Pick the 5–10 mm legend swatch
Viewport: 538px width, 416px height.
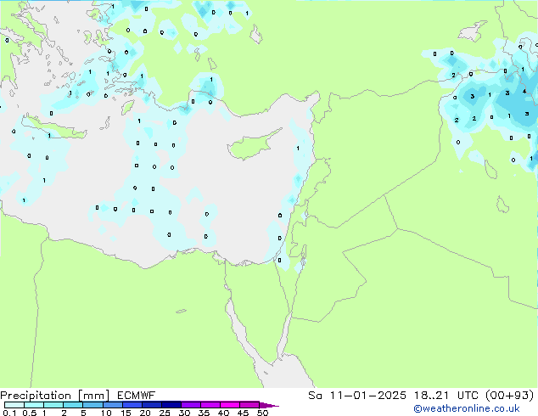click(92, 405)
